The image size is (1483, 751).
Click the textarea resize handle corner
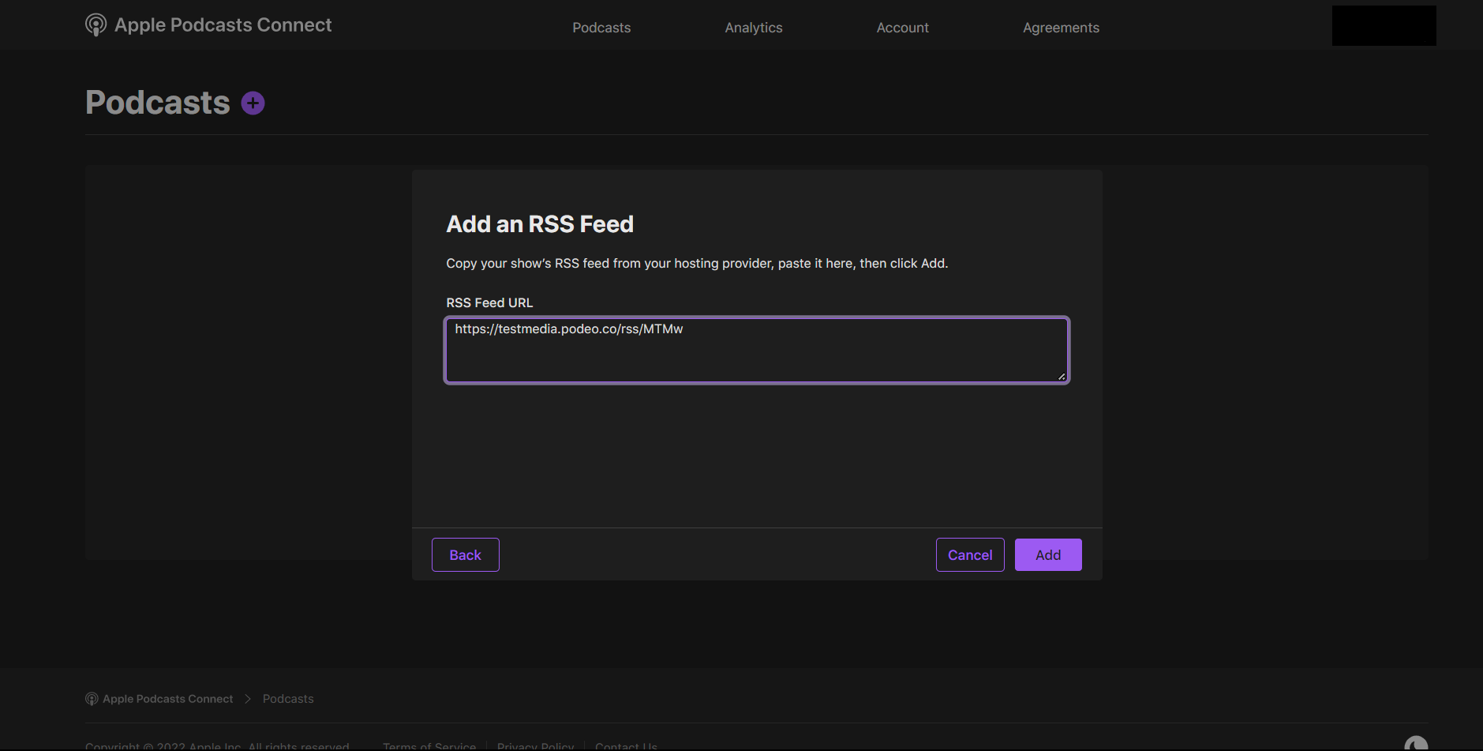[1062, 377]
